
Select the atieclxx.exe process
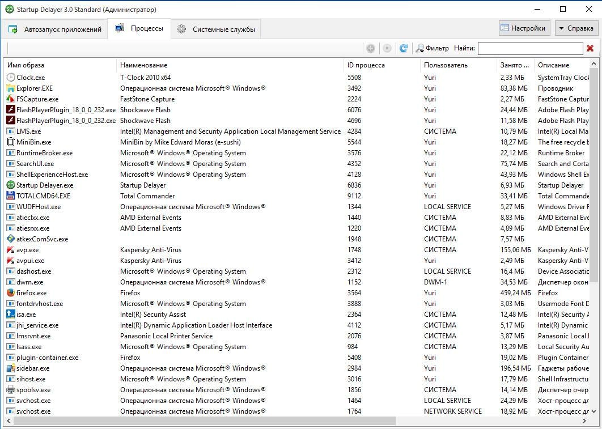[297, 217]
